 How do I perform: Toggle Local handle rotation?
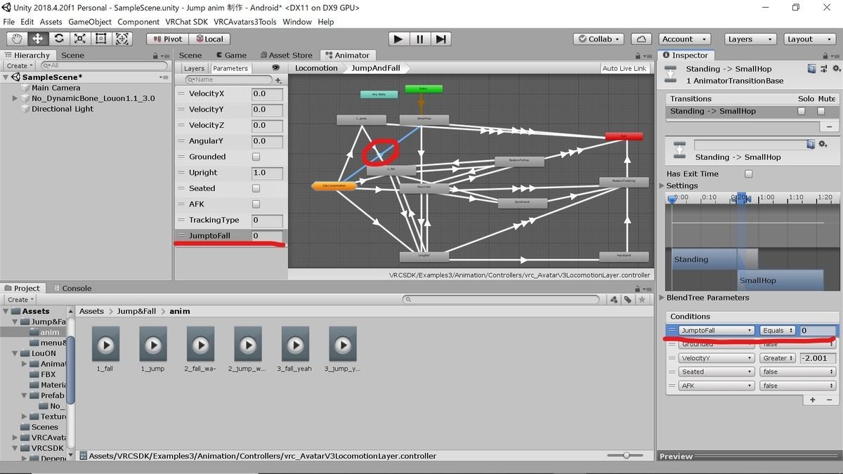(x=209, y=39)
